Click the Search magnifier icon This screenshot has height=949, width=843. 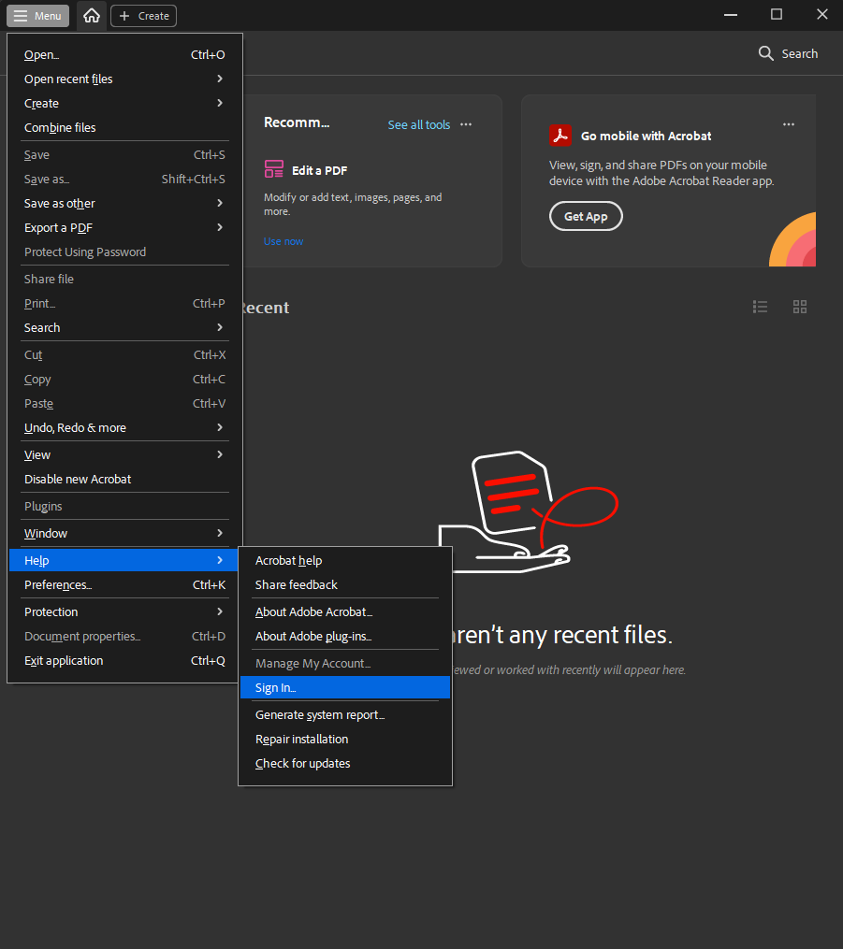pos(765,53)
